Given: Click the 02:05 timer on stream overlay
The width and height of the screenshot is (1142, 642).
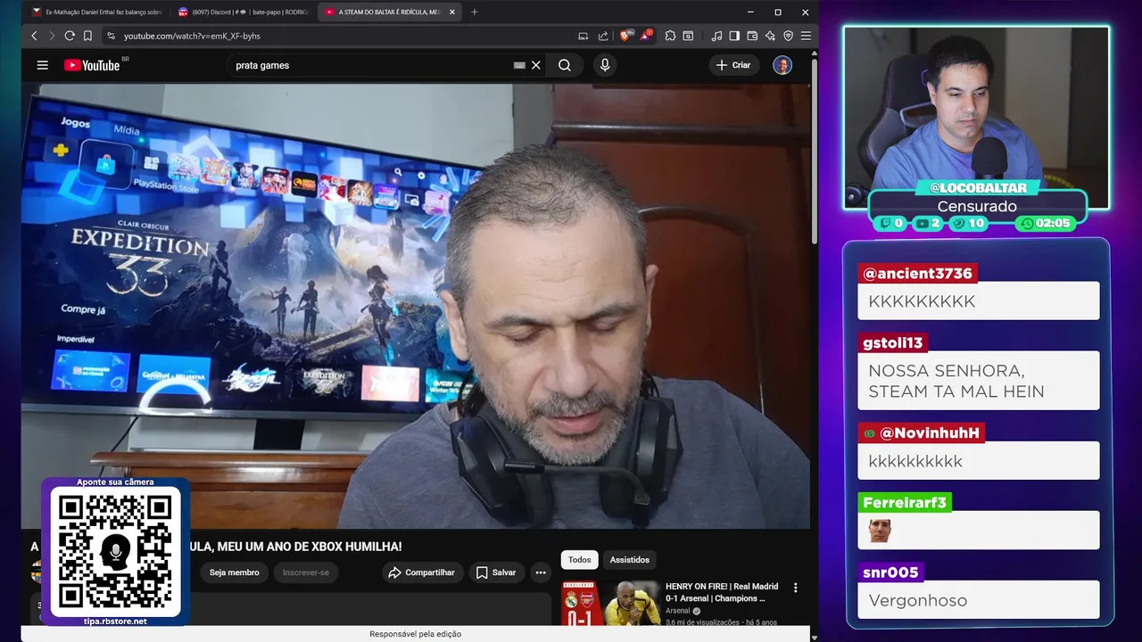Looking at the screenshot, I should 1046,223.
